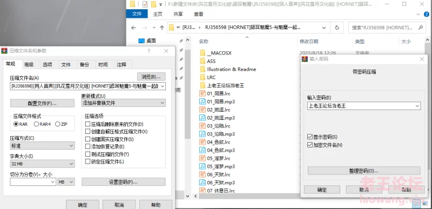Click the 03_沦陷.lrc file icon
The height and width of the screenshot is (209, 432).
tap(202, 126)
